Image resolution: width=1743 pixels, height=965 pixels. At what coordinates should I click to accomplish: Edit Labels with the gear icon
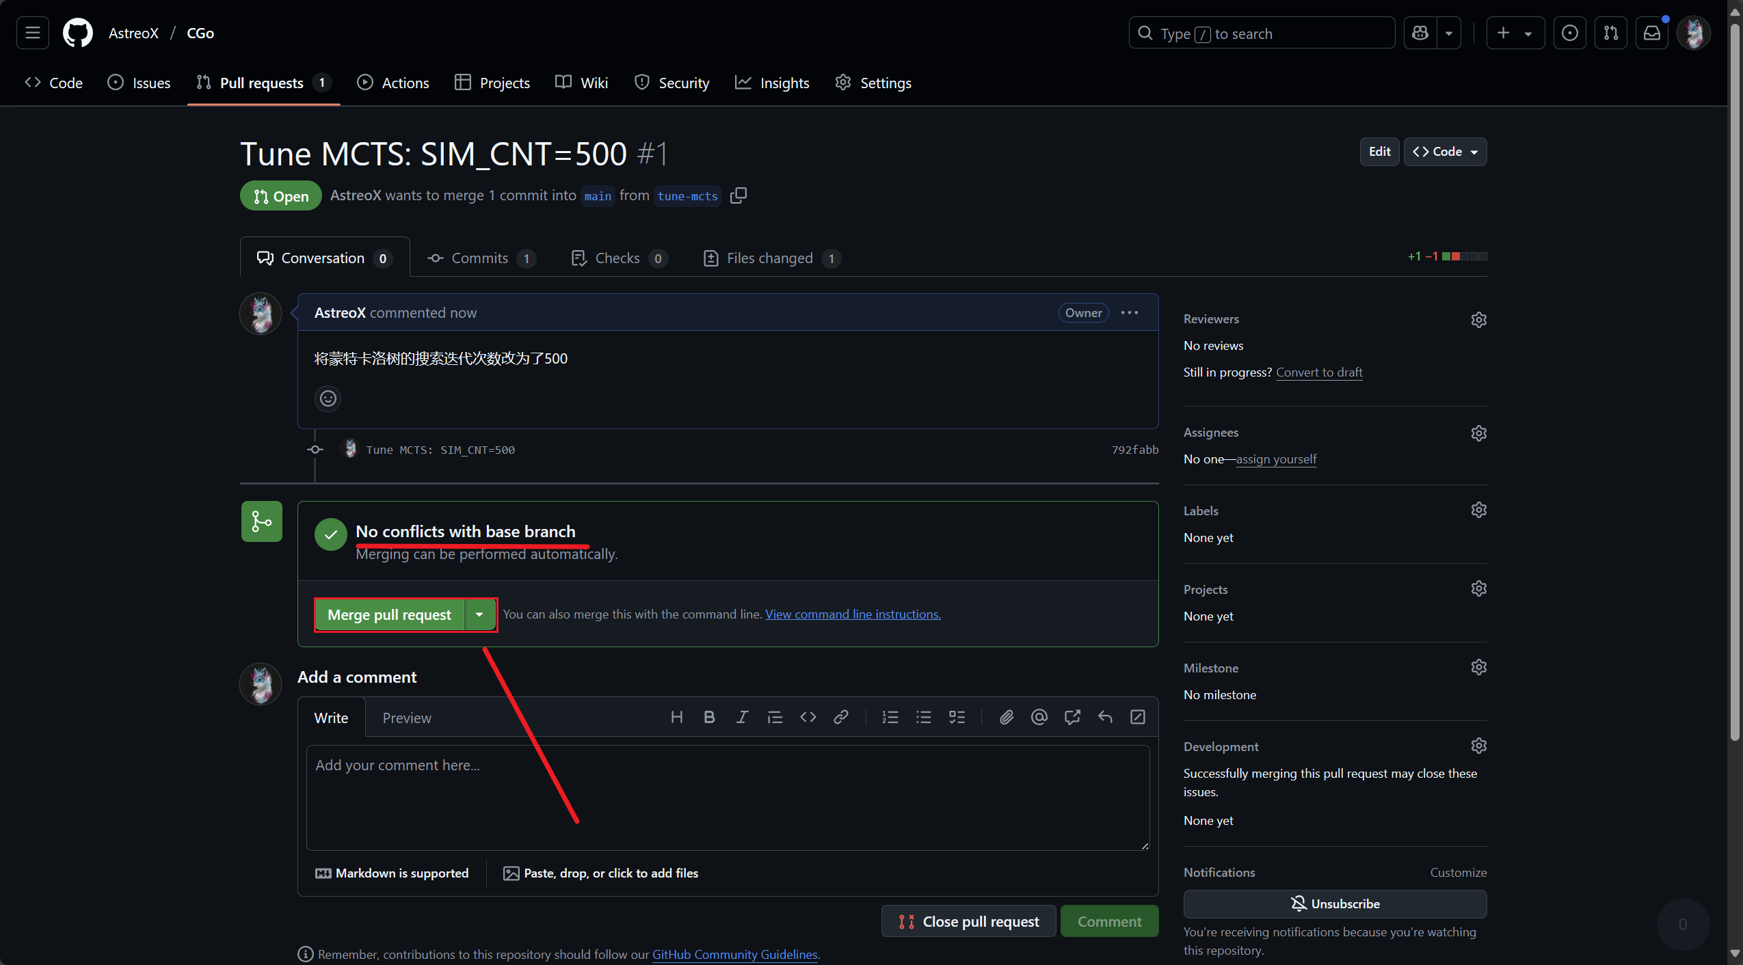(x=1478, y=510)
